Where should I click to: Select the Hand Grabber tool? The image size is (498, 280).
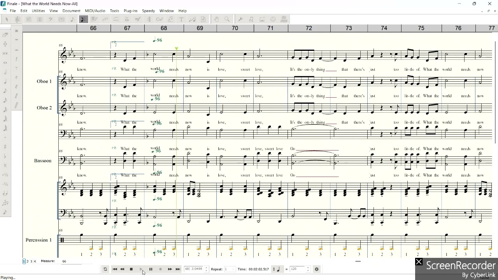(x=216, y=19)
